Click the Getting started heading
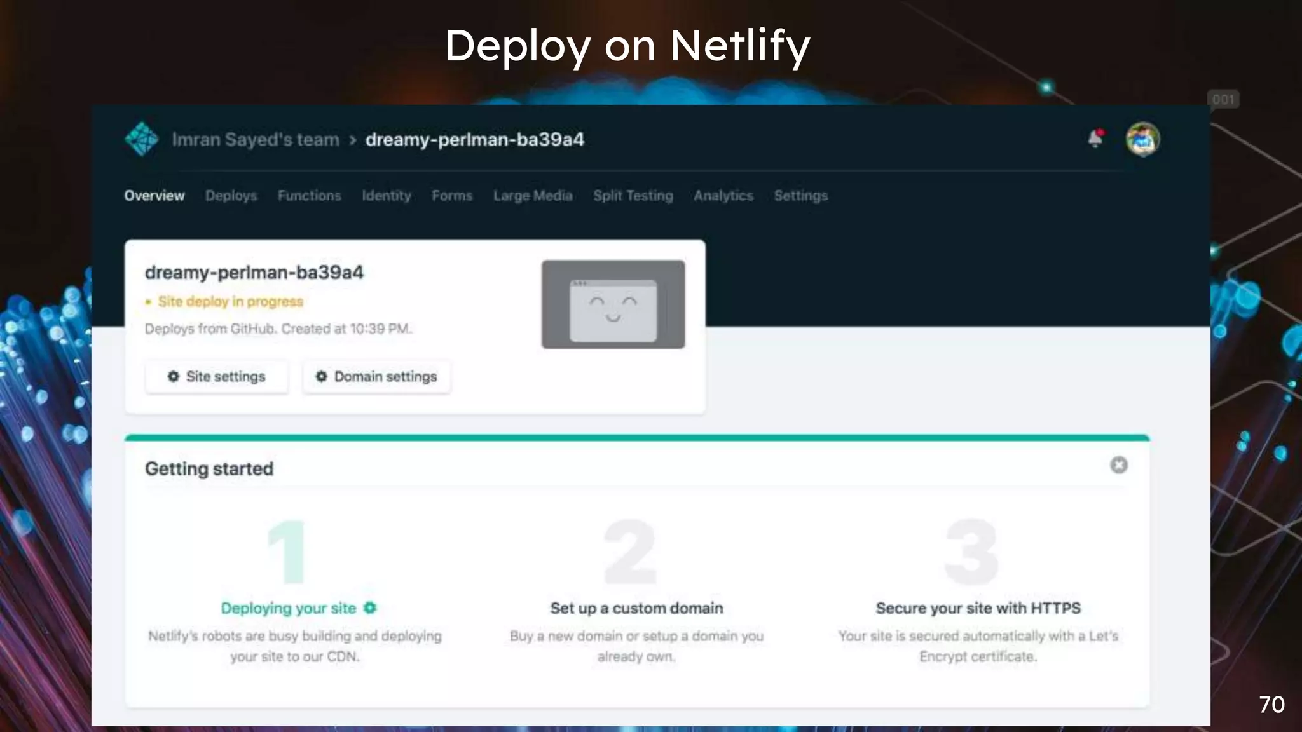Image resolution: width=1302 pixels, height=732 pixels. (209, 469)
